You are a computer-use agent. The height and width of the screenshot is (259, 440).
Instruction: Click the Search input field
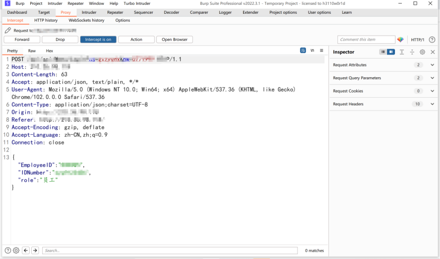click(170, 251)
